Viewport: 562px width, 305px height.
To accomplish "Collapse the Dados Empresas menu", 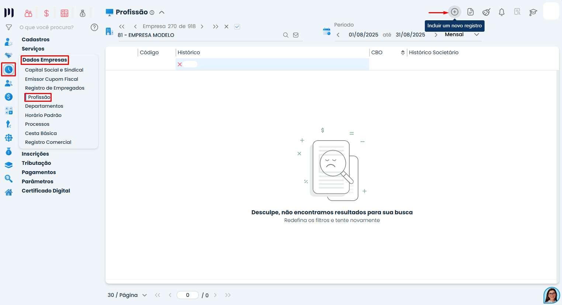I will click(x=45, y=60).
